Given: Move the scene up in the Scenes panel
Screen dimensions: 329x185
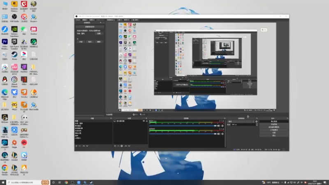Looking at the screenshot, I should coord(84,146).
